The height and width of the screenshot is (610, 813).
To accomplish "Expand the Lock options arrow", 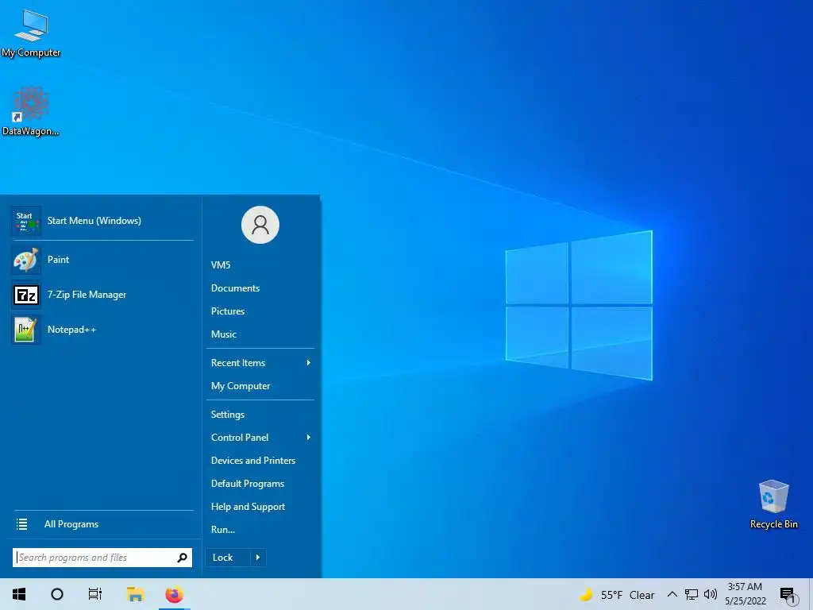I will click(258, 558).
